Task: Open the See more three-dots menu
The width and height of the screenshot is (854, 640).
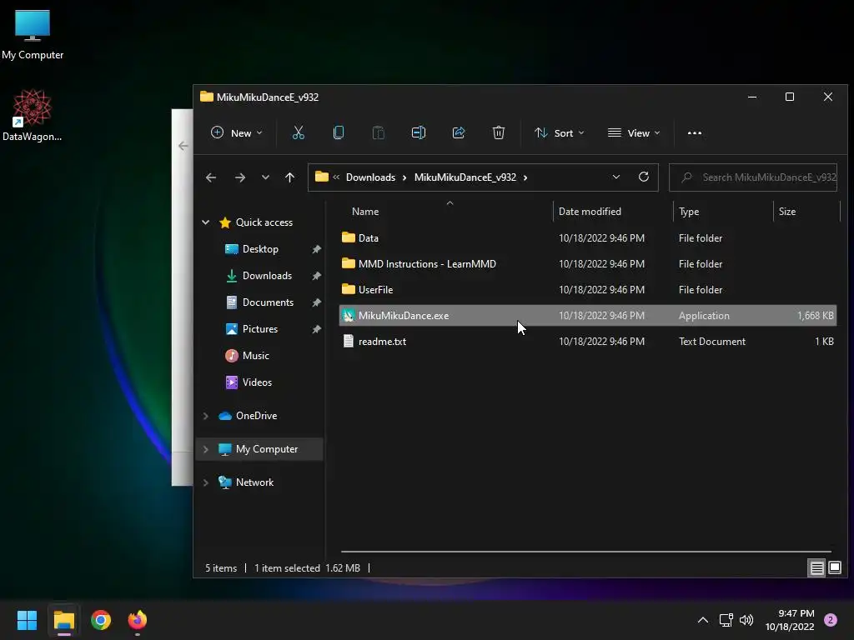Action: 695,132
